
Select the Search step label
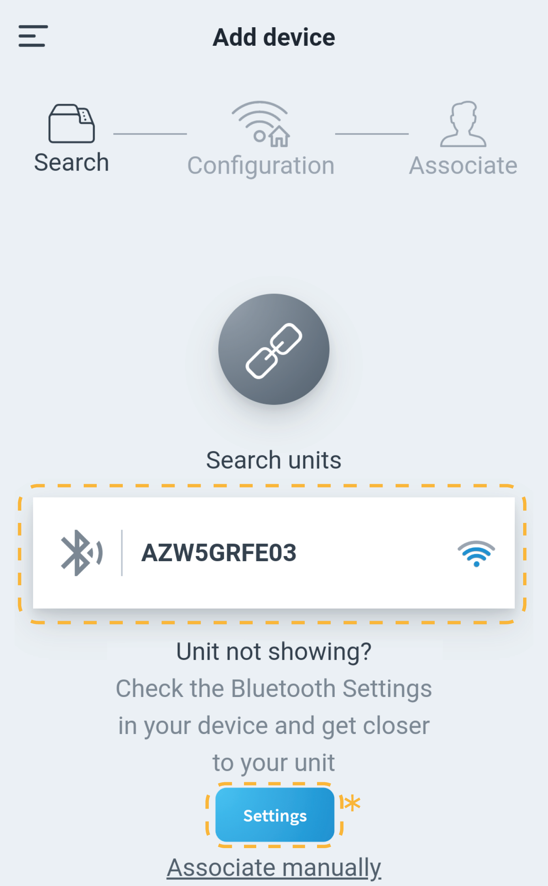(x=71, y=162)
